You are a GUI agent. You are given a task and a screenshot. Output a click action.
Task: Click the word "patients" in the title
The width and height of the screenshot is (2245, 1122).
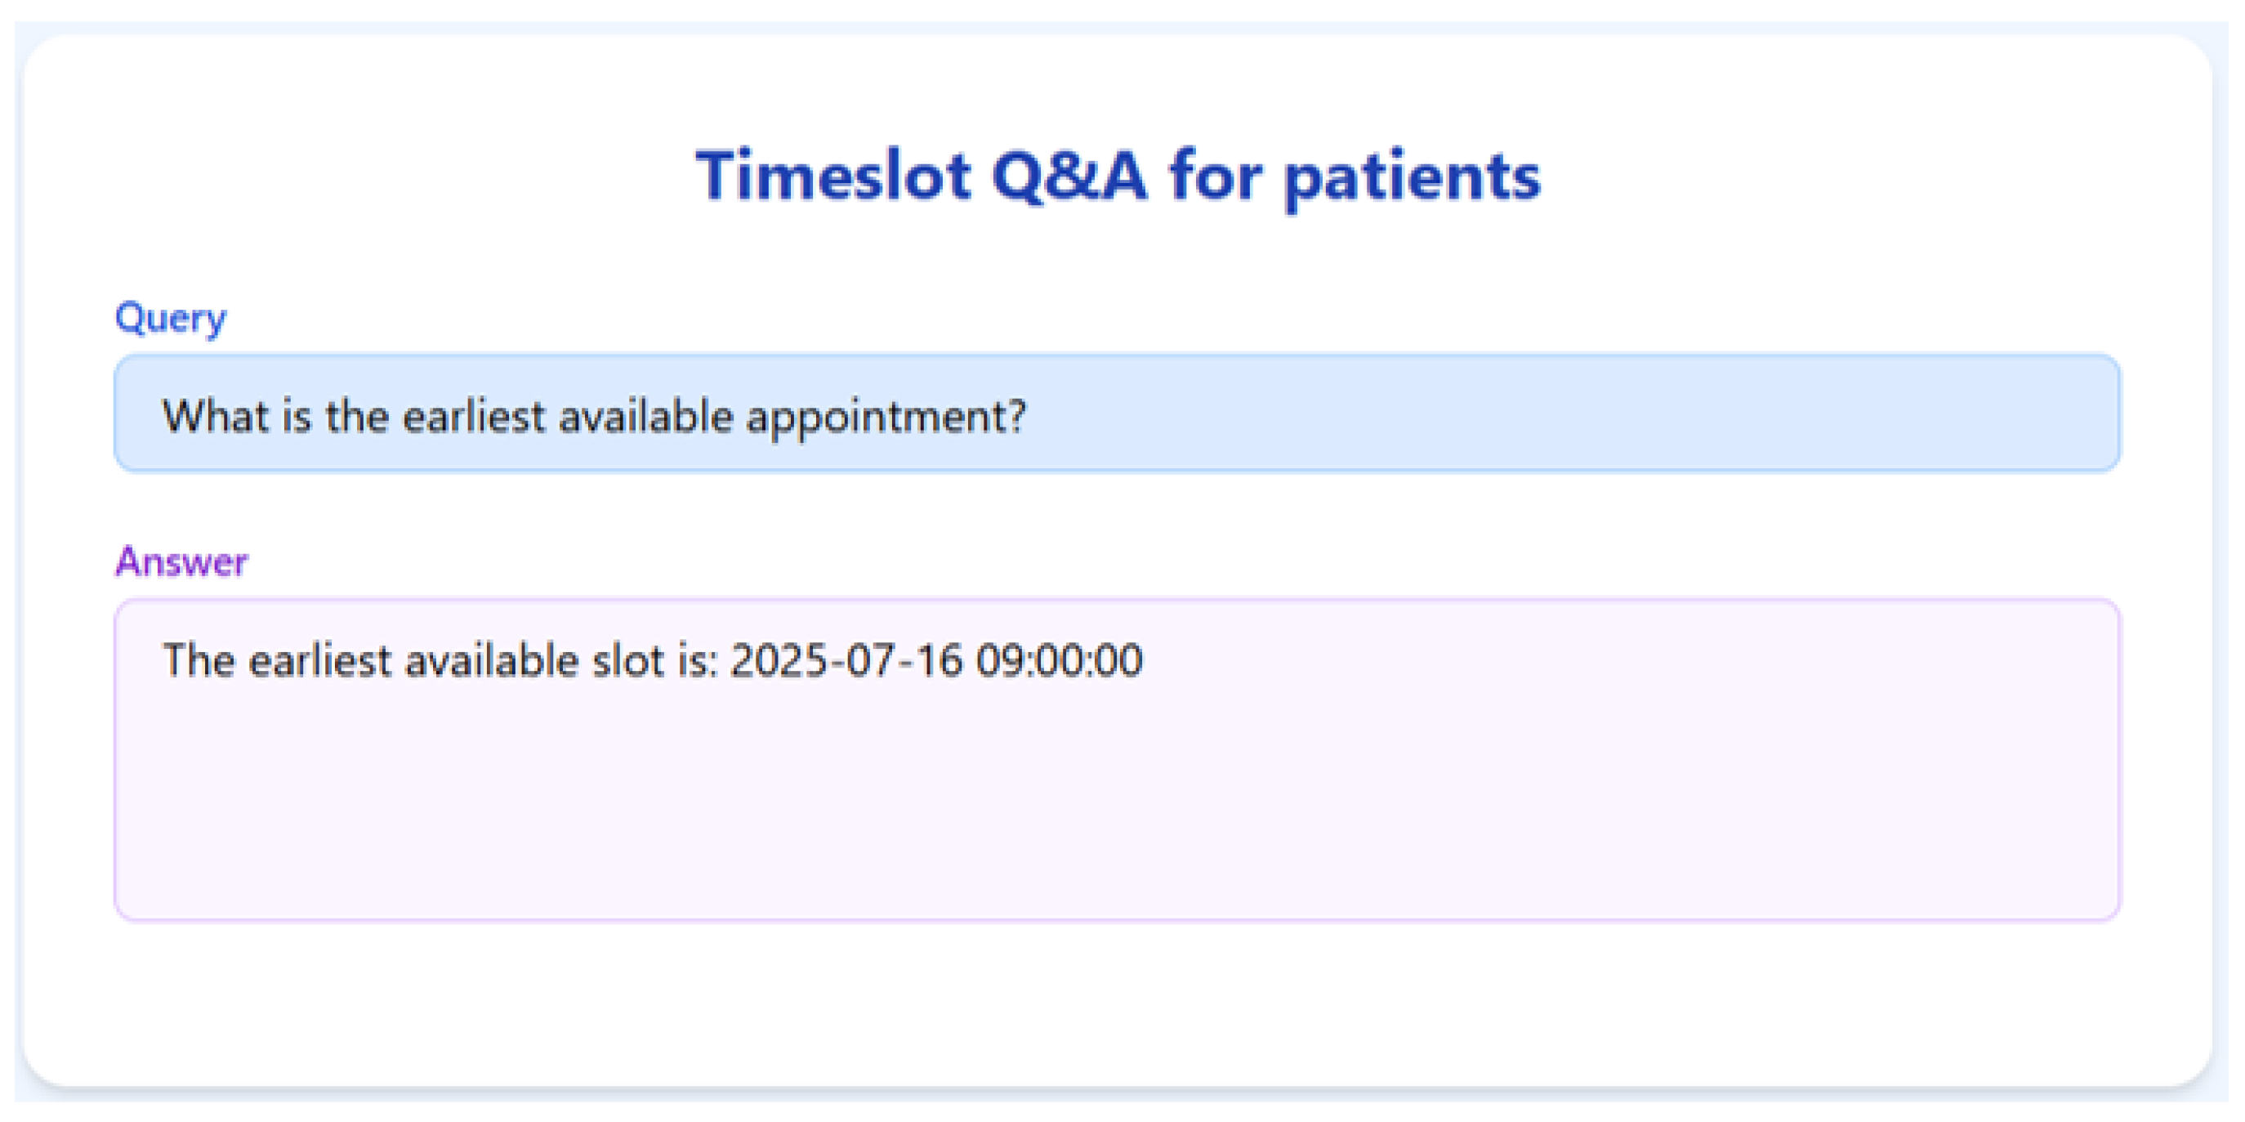[1412, 179]
